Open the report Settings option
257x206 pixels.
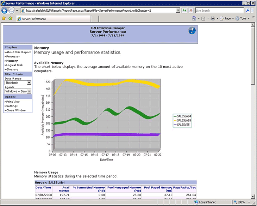pyautogui.click(x=12, y=106)
